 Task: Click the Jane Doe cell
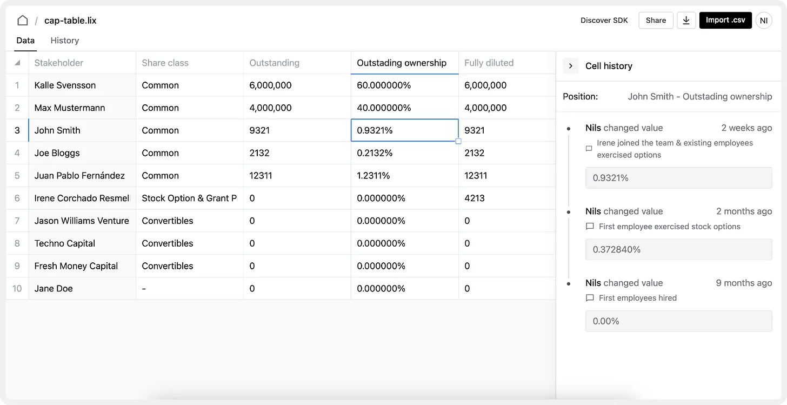(x=82, y=289)
